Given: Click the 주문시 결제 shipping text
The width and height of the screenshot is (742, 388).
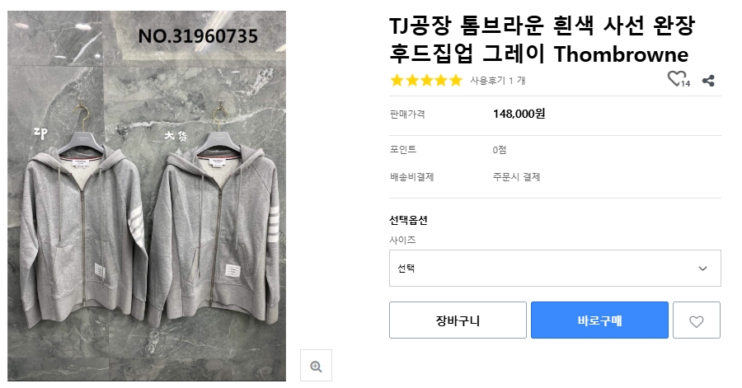Looking at the screenshot, I should [x=516, y=176].
